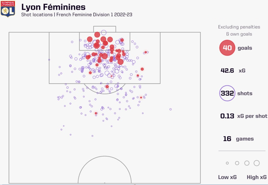The image size is (268, 185).
Task: Click the Low xG legend label
Action: tap(227, 177)
